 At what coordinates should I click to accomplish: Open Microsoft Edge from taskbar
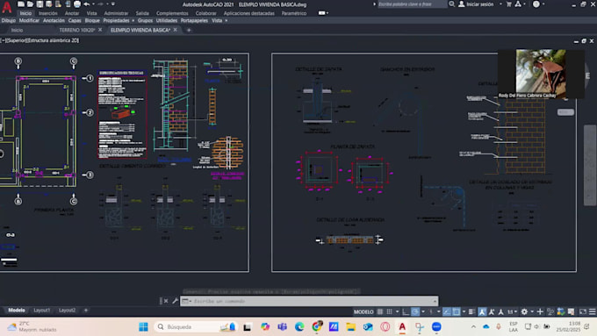299,327
